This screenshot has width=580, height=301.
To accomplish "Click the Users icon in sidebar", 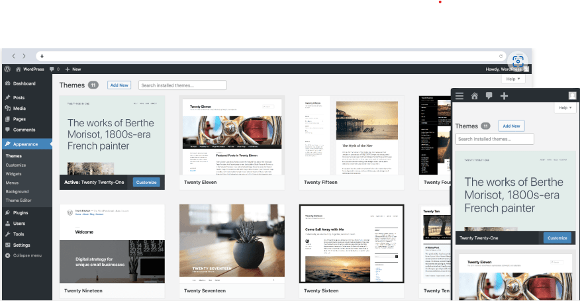I will coord(8,224).
